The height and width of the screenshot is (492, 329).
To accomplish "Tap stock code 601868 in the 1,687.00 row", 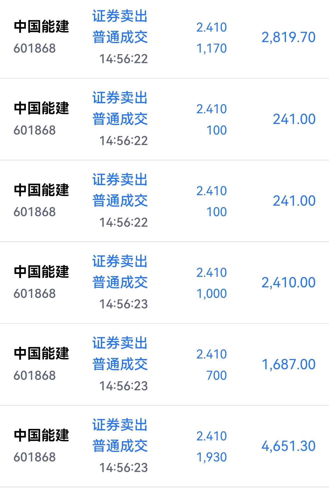I will (34, 376).
